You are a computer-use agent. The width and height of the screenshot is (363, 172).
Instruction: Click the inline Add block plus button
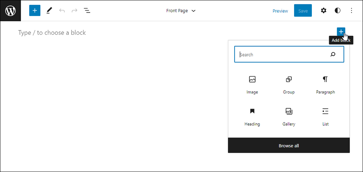pos(341,32)
